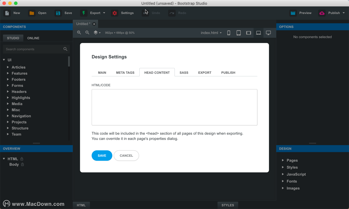The image size is (349, 209).
Task: Cancel the Design Settings dialog
Action: (126, 155)
